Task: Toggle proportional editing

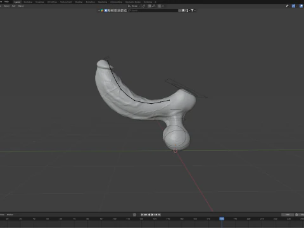Action: (x=160, y=6)
